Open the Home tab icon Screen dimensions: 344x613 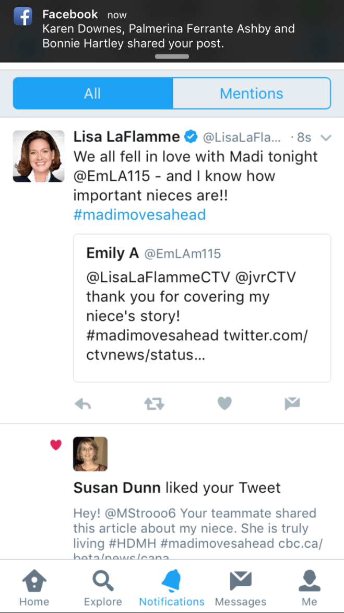point(34,581)
